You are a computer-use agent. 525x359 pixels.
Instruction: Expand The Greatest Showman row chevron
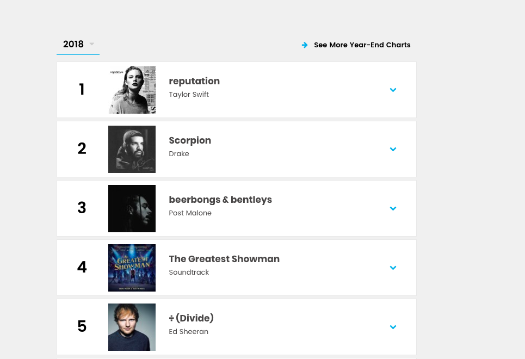click(393, 268)
